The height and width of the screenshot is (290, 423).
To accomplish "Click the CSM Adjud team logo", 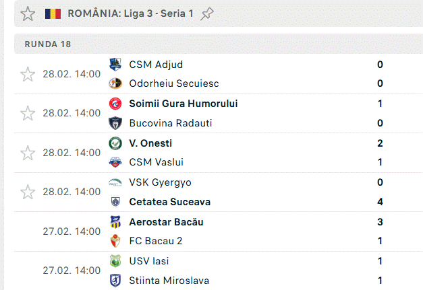I will 115,65.
